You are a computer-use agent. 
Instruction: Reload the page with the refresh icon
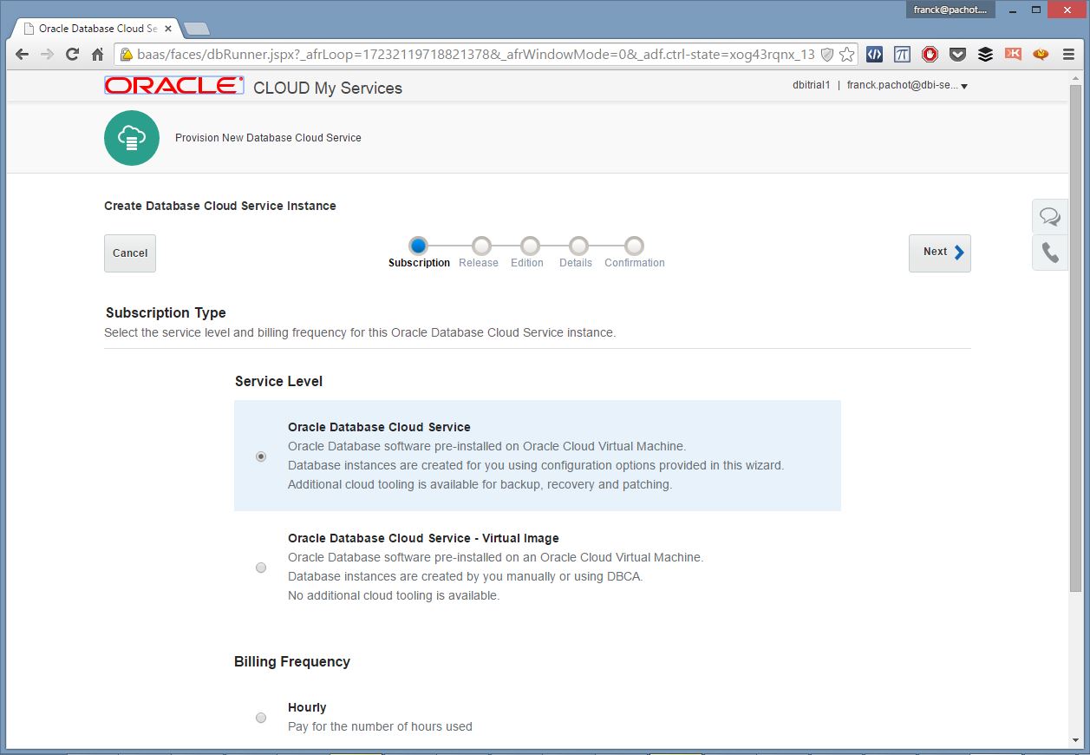(x=73, y=54)
